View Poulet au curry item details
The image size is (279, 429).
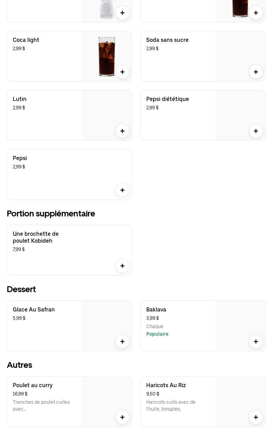pyautogui.click(x=33, y=385)
